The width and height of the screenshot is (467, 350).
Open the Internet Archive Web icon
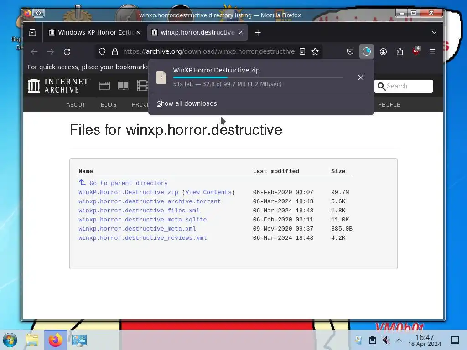tap(104, 86)
